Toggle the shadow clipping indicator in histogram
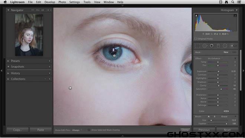Screen dimensions: 245x138 pos(196,16)
